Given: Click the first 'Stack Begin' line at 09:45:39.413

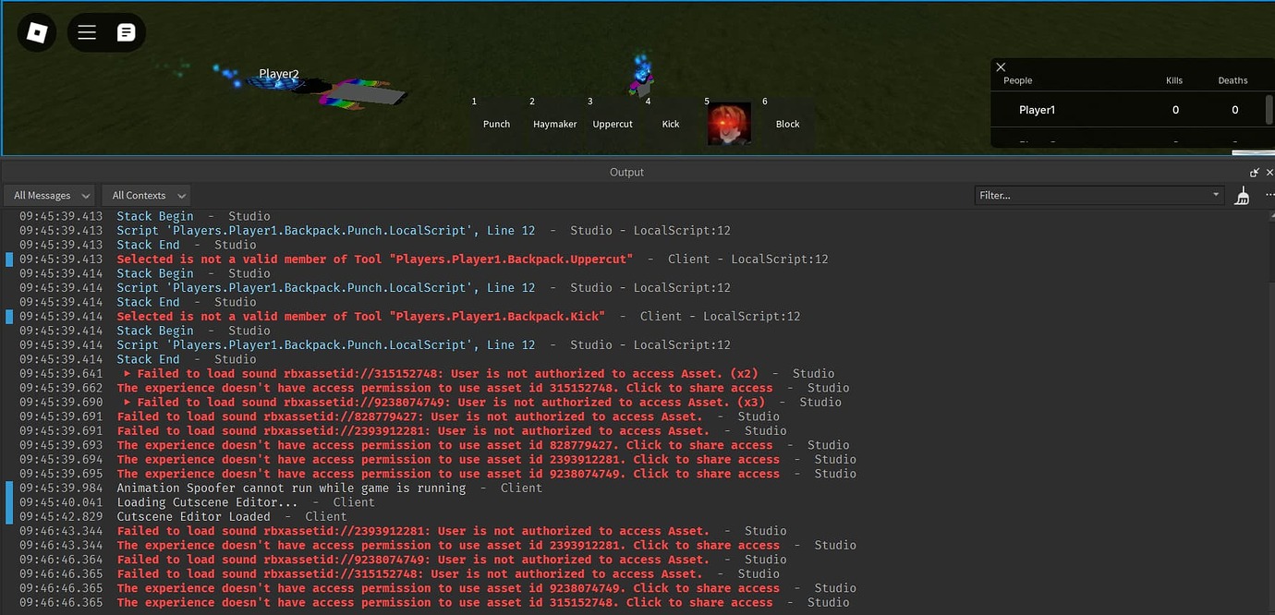Looking at the screenshot, I should (x=155, y=216).
